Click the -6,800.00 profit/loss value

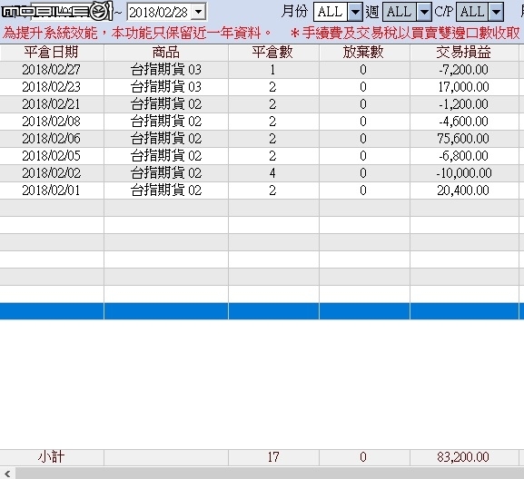[463, 156]
